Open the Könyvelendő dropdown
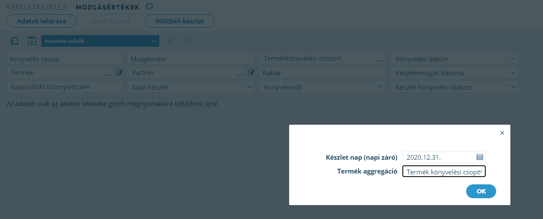This screenshot has height=219, width=543. [323, 87]
